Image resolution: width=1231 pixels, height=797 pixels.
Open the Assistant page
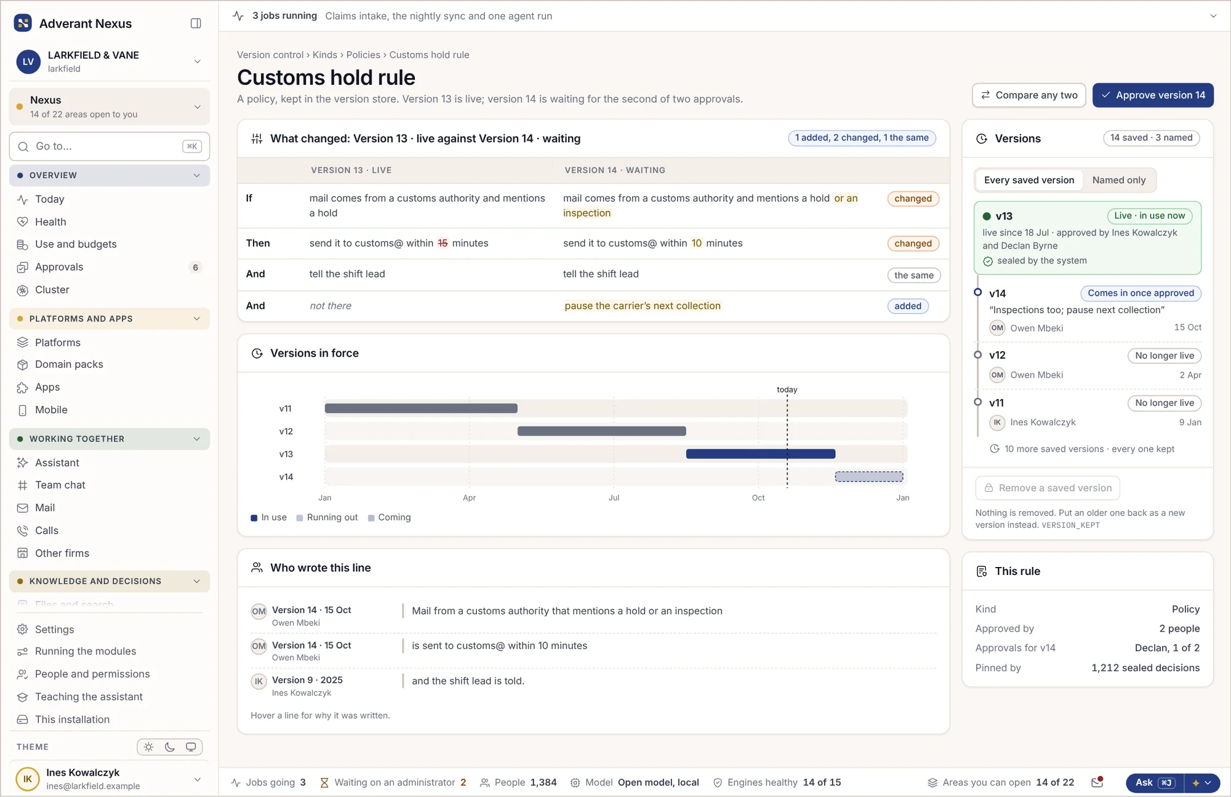110,462
